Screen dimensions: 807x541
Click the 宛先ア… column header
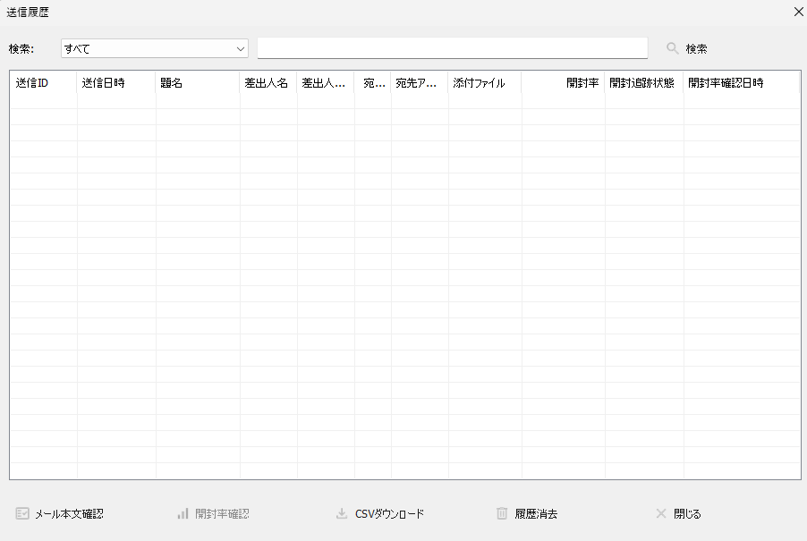pos(420,83)
